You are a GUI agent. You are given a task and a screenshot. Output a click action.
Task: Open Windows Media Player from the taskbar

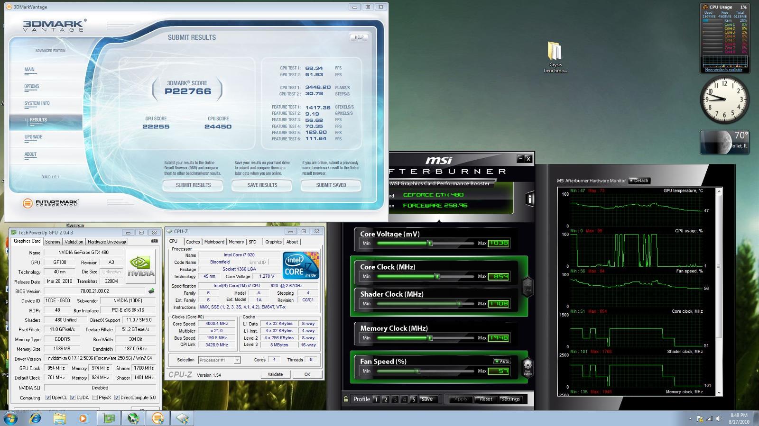coord(83,418)
